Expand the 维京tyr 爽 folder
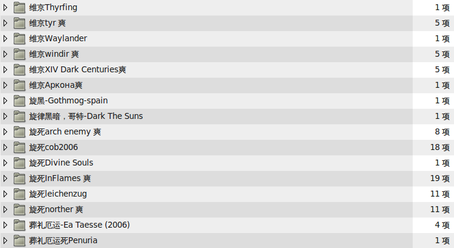Image resolution: width=454 pixels, height=248 pixels. (x=5, y=23)
